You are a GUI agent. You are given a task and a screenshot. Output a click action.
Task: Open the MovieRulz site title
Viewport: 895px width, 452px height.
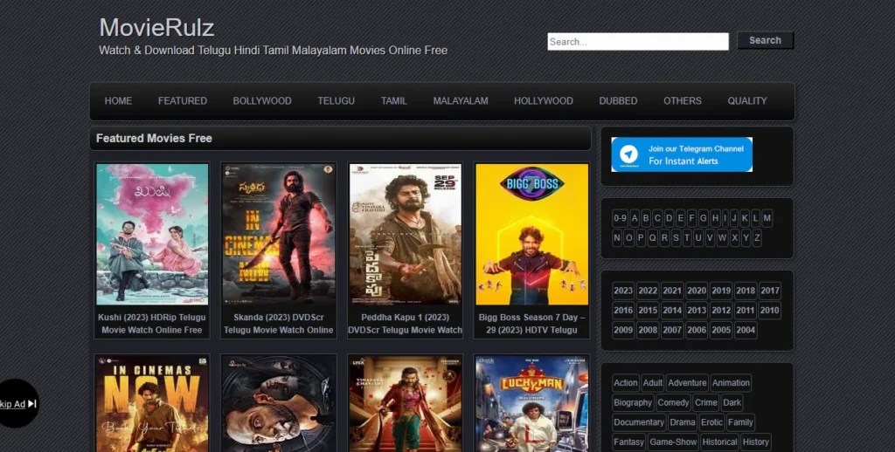coord(156,27)
